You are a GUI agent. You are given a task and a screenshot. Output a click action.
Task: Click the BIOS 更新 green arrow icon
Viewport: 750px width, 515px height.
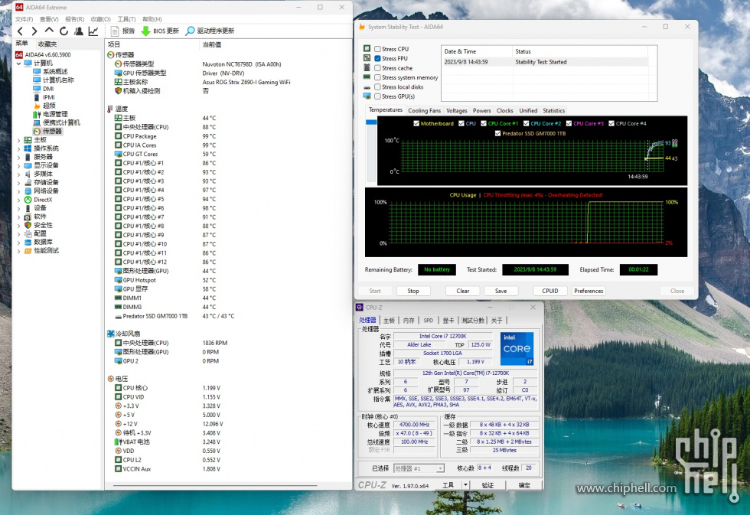(146, 31)
